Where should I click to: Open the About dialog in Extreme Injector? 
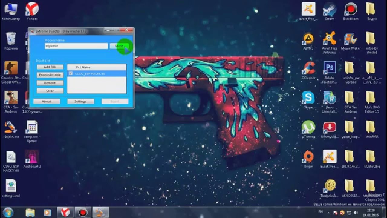point(47,101)
